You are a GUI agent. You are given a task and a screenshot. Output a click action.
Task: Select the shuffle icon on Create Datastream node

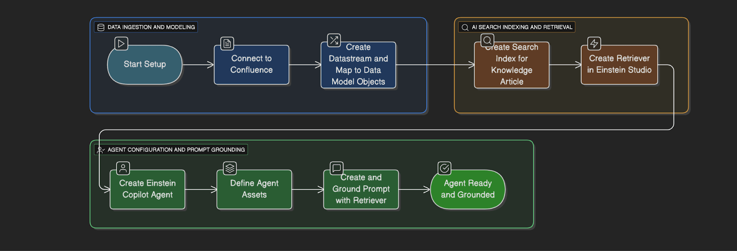334,41
